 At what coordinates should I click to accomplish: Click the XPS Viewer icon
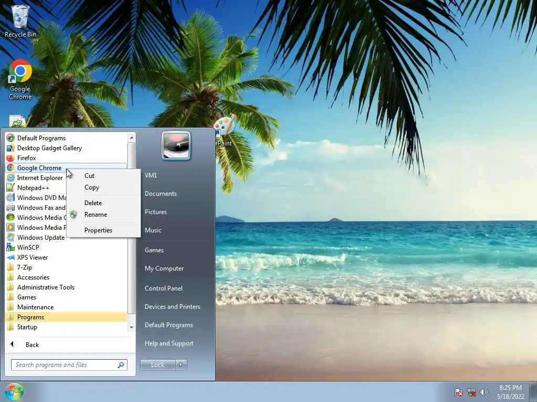10,258
